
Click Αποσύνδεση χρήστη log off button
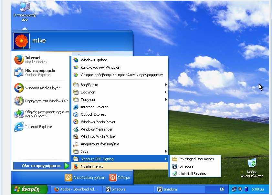(x=85, y=178)
